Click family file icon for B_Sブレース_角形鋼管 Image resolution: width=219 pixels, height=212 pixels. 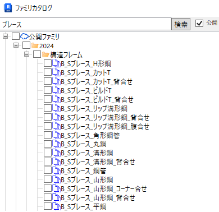(56, 135)
